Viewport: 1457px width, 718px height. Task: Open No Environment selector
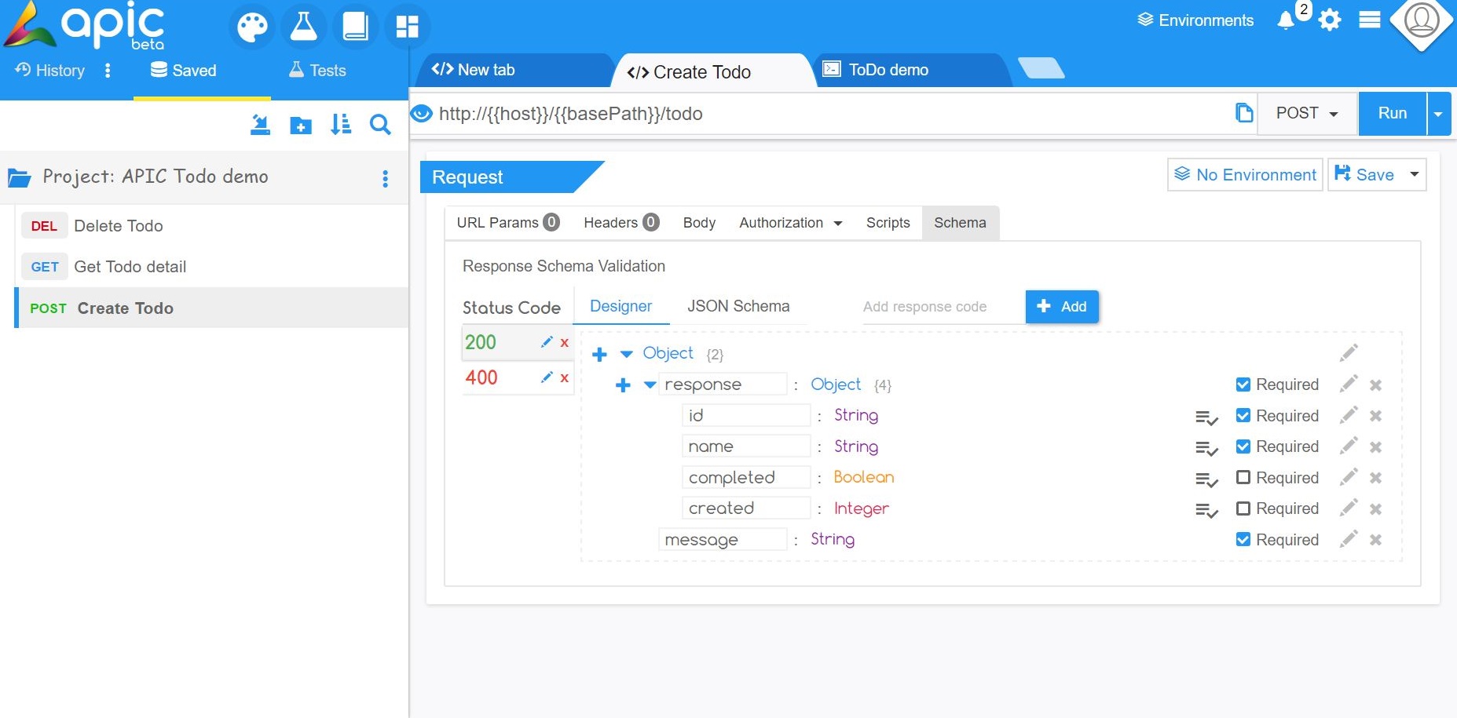pyautogui.click(x=1245, y=174)
